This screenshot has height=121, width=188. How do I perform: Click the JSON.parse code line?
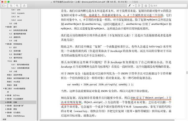point(100,85)
